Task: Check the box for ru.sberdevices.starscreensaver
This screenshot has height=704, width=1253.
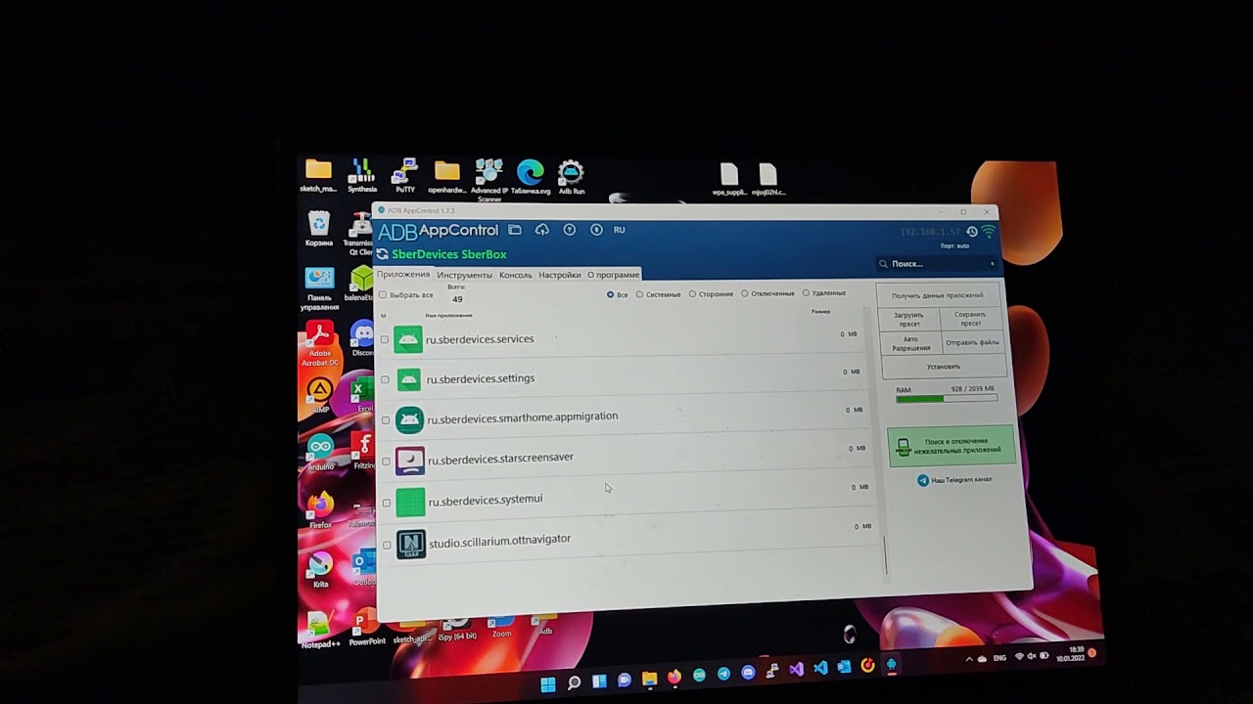Action: click(x=386, y=462)
